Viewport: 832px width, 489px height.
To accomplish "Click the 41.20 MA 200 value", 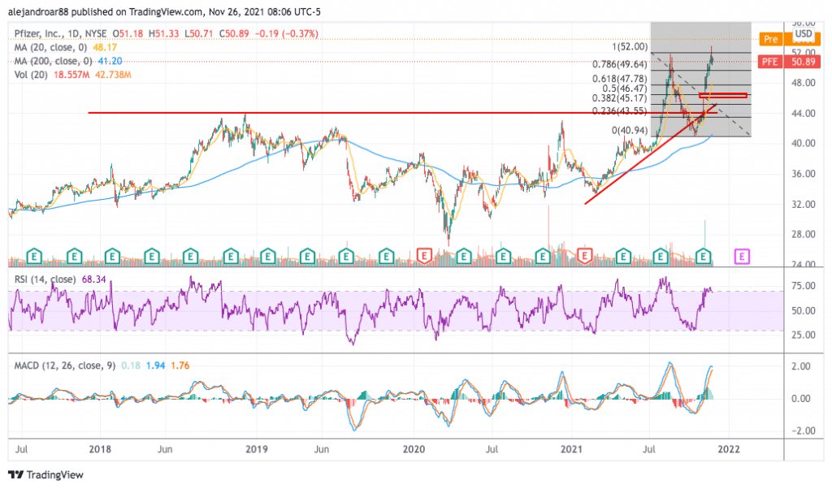I will 110,61.
